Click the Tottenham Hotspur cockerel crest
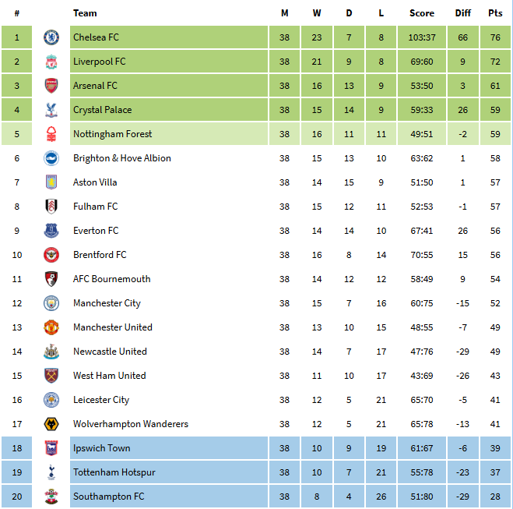513x509 pixels. pos(51,472)
